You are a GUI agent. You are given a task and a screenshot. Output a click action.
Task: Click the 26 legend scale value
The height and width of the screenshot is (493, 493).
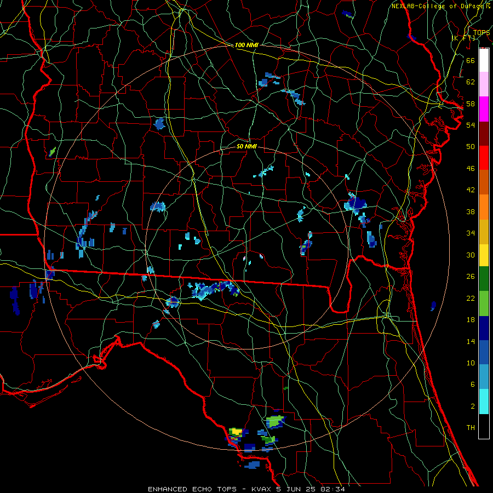point(471,277)
